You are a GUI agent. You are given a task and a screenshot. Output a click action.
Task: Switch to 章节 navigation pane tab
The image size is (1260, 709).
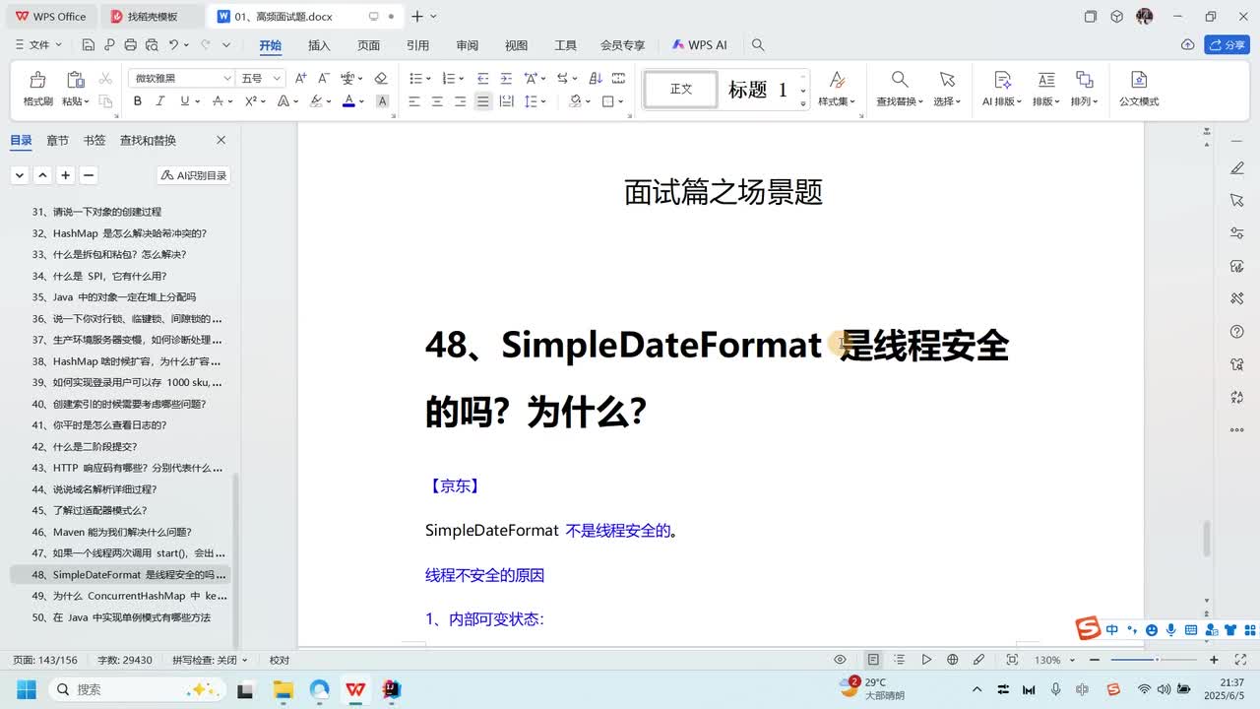pyautogui.click(x=57, y=141)
